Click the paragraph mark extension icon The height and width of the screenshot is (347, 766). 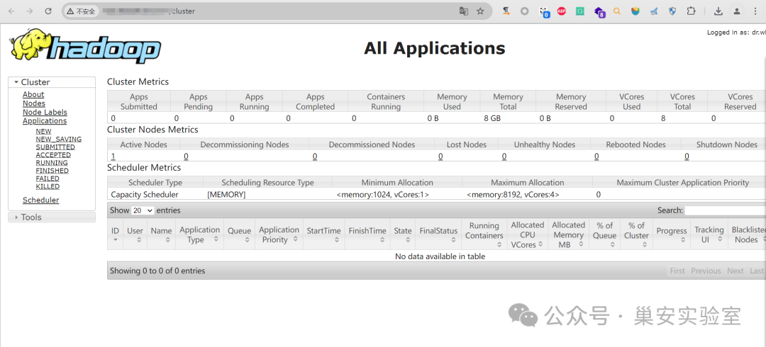pyautogui.click(x=506, y=11)
